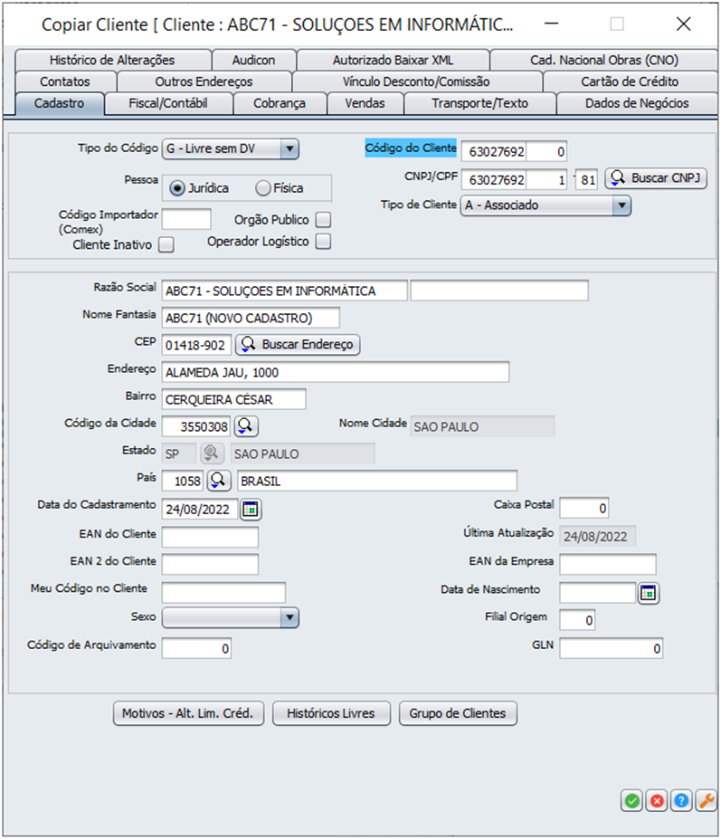This screenshot has height=840, width=721.
Task: Click the GLN field
Action: 612,648
